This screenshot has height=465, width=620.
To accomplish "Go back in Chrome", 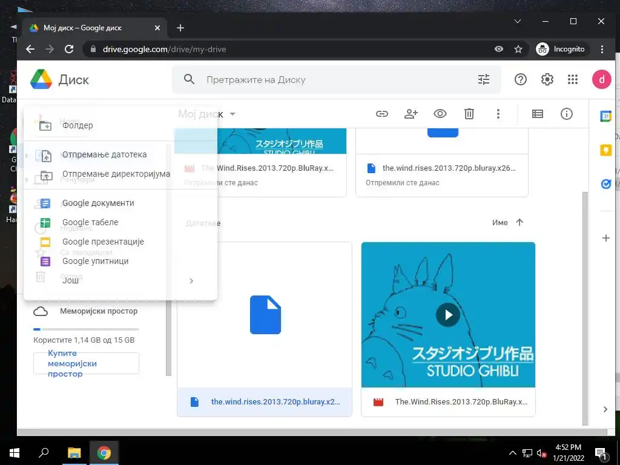I will (x=30, y=49).
